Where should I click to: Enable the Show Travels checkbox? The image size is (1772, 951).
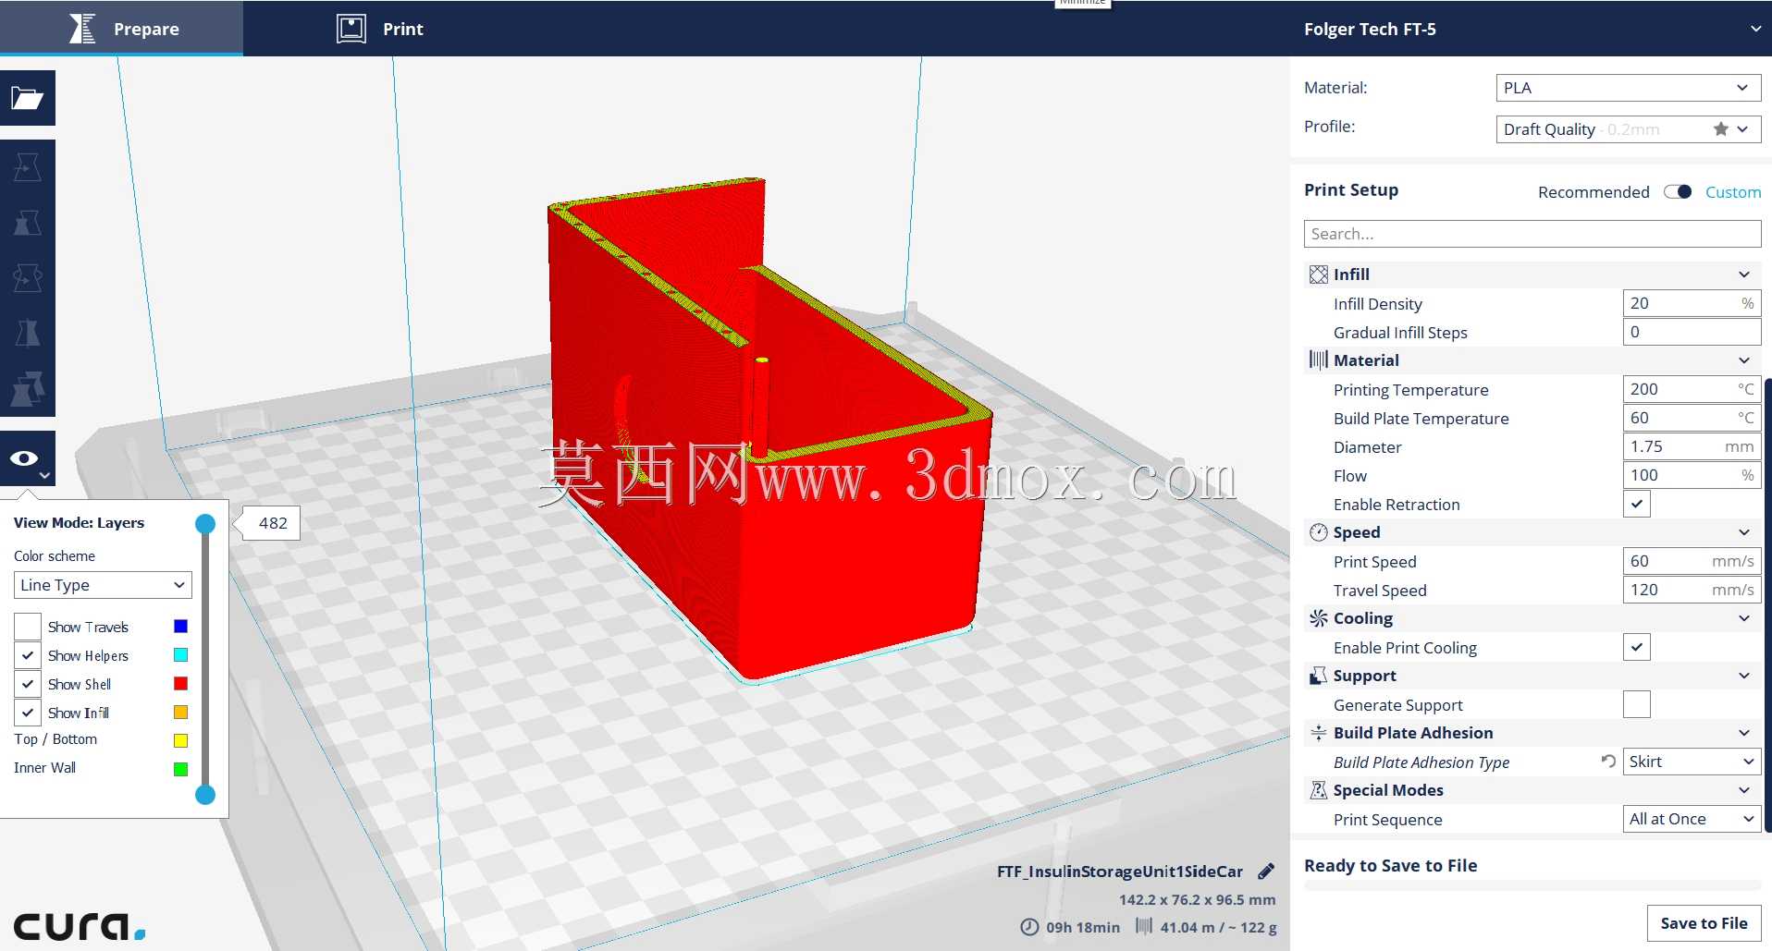click(28, 627)
